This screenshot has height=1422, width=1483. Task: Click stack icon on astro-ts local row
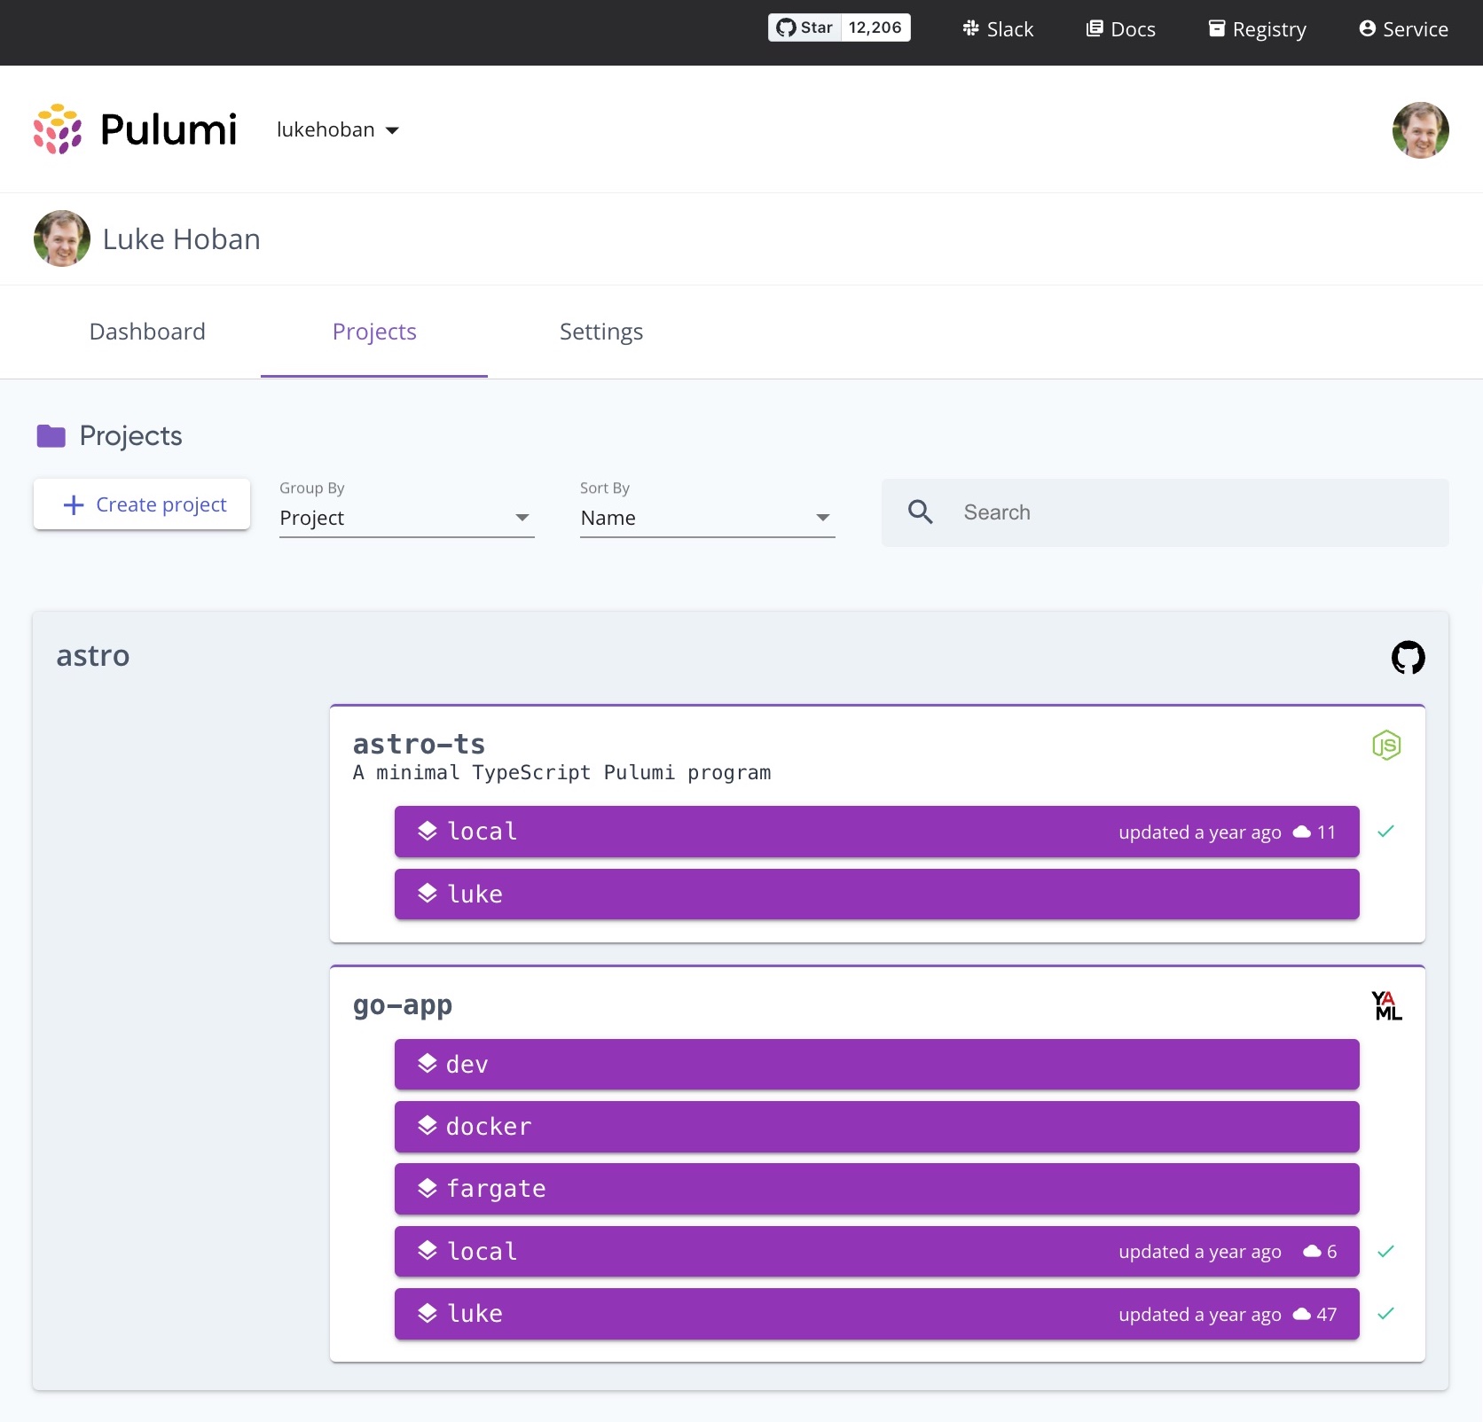[428, 831]
